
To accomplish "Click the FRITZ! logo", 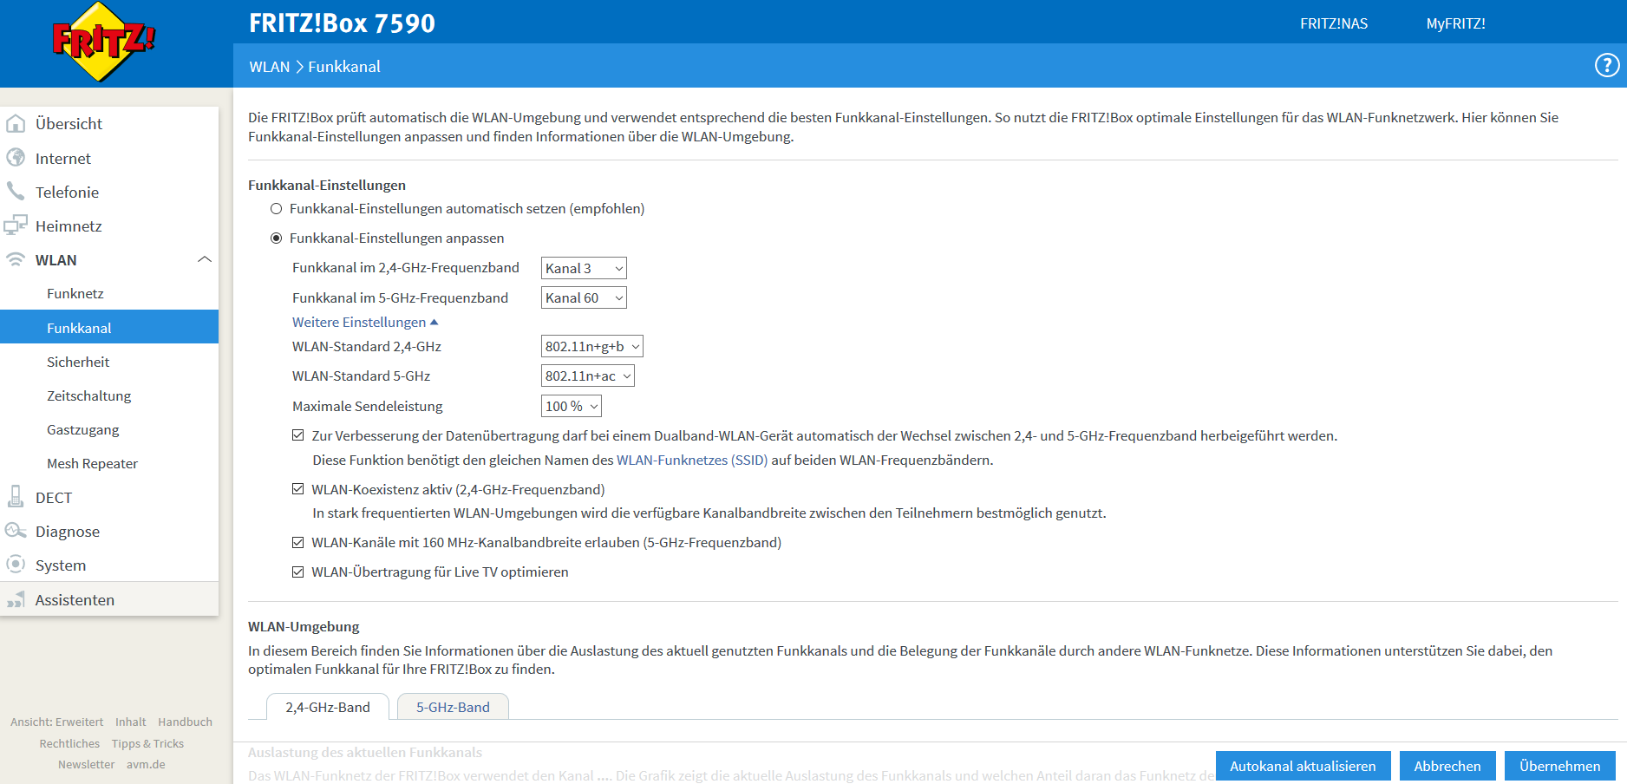I will (103, 42).
